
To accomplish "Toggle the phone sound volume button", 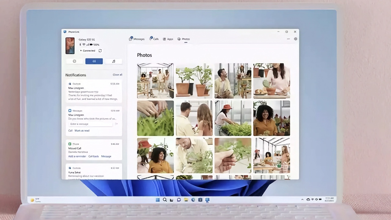I will 94,61.
